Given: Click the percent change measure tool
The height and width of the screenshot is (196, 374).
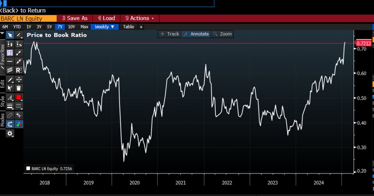Looking at the screenshot, I should [19, 44].
